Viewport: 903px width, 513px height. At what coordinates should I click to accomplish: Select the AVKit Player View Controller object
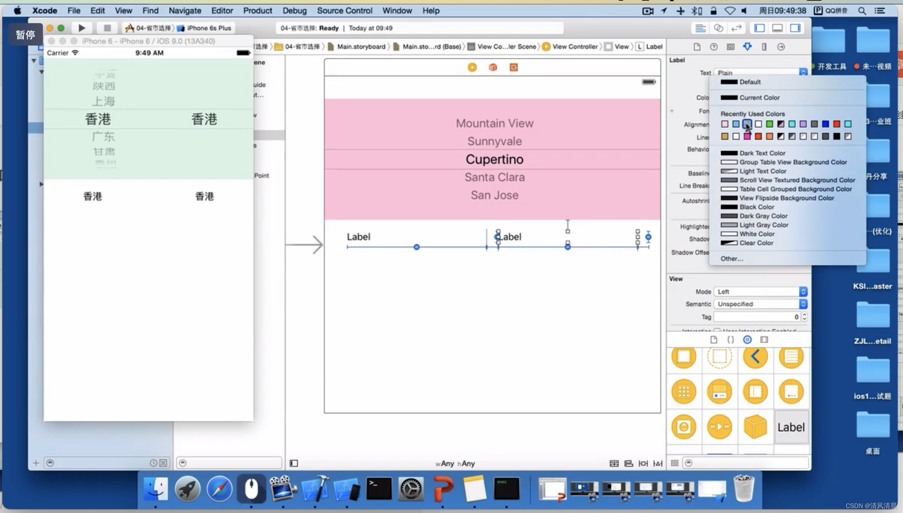[x=719, y=427]
